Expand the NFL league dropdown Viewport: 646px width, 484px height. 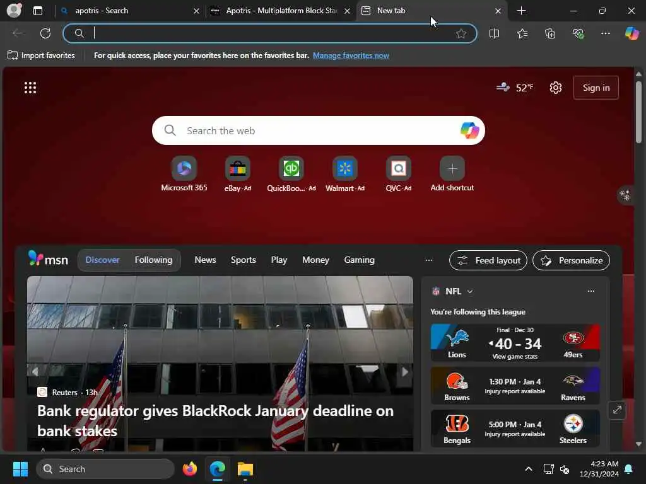point(470,291)
